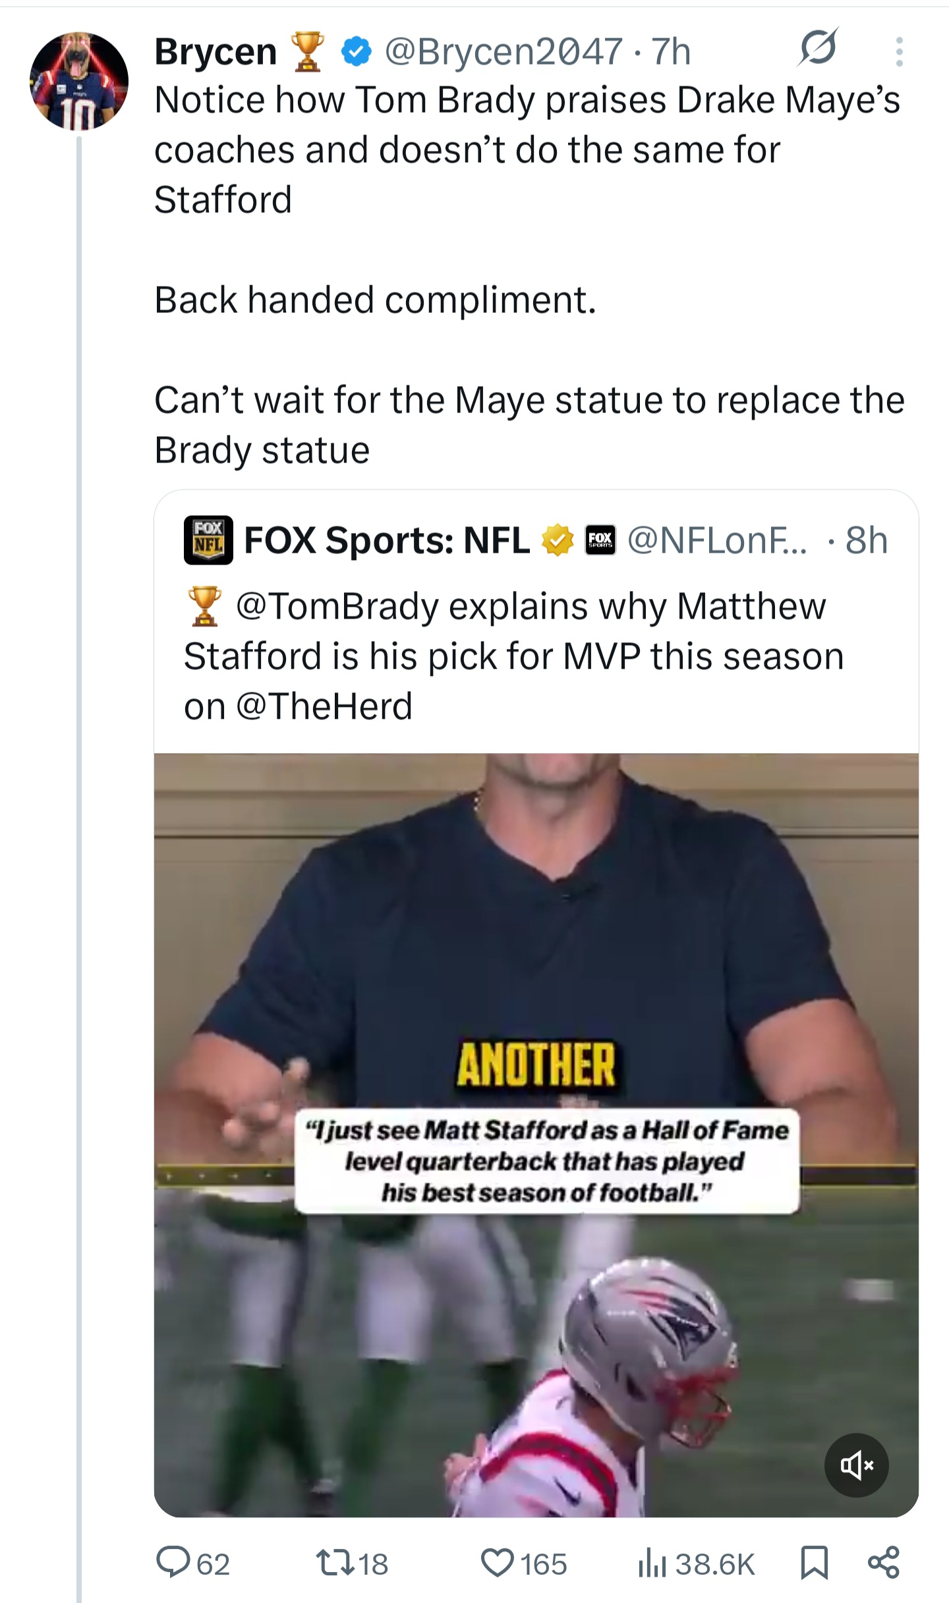Image resolution: width=949 pixels, height=1603 pixels.
Task: Tap the FOX NFL quoted avatar logo
Action: [x=208, y=540]
